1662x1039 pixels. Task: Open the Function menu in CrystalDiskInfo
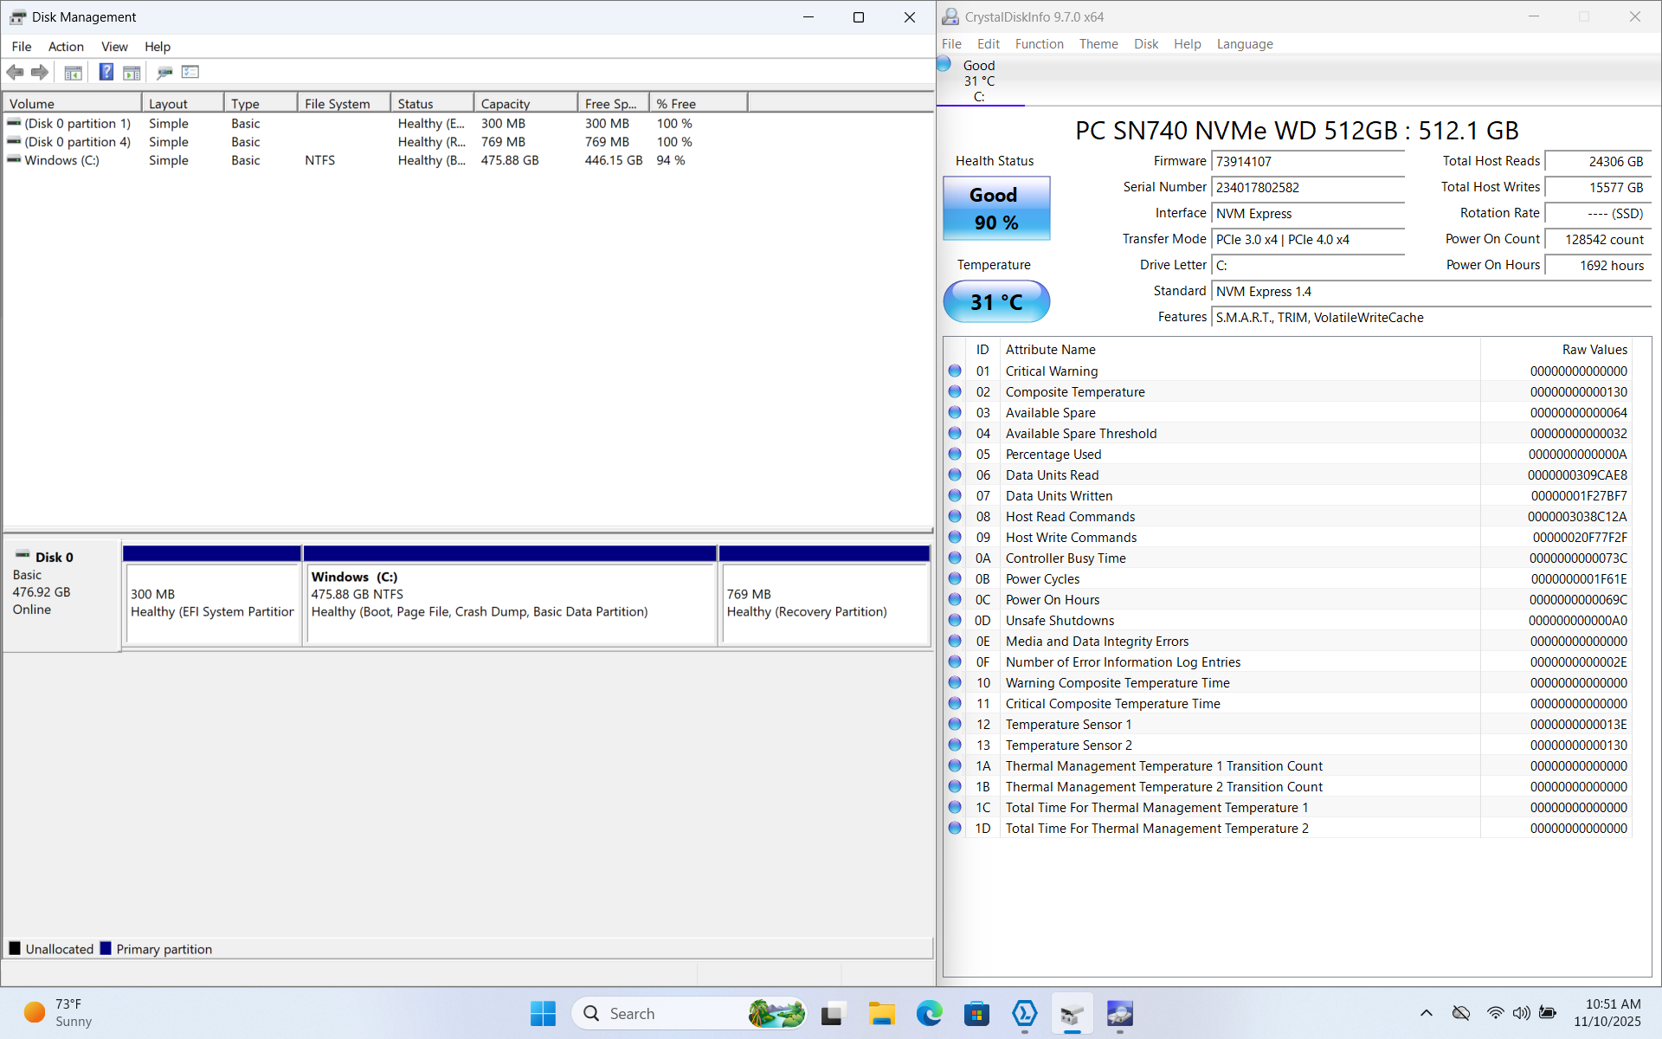pyautogui.click(x=1039, y=44)
